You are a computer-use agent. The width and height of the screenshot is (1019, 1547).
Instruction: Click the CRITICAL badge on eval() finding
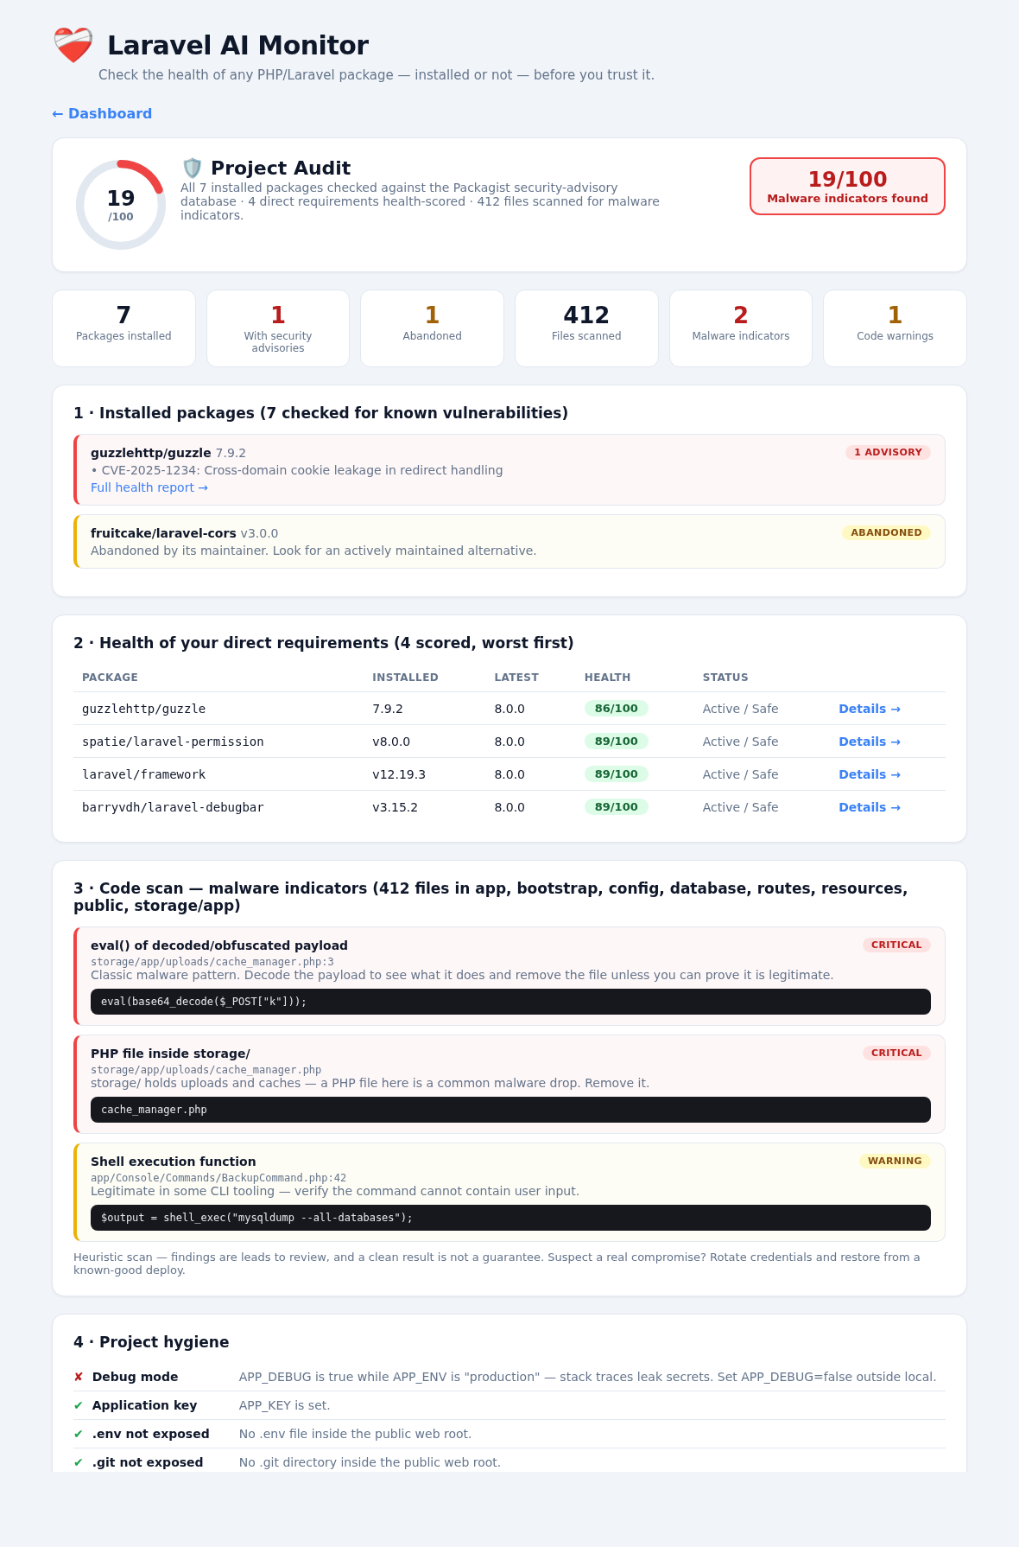click(896, 945)
